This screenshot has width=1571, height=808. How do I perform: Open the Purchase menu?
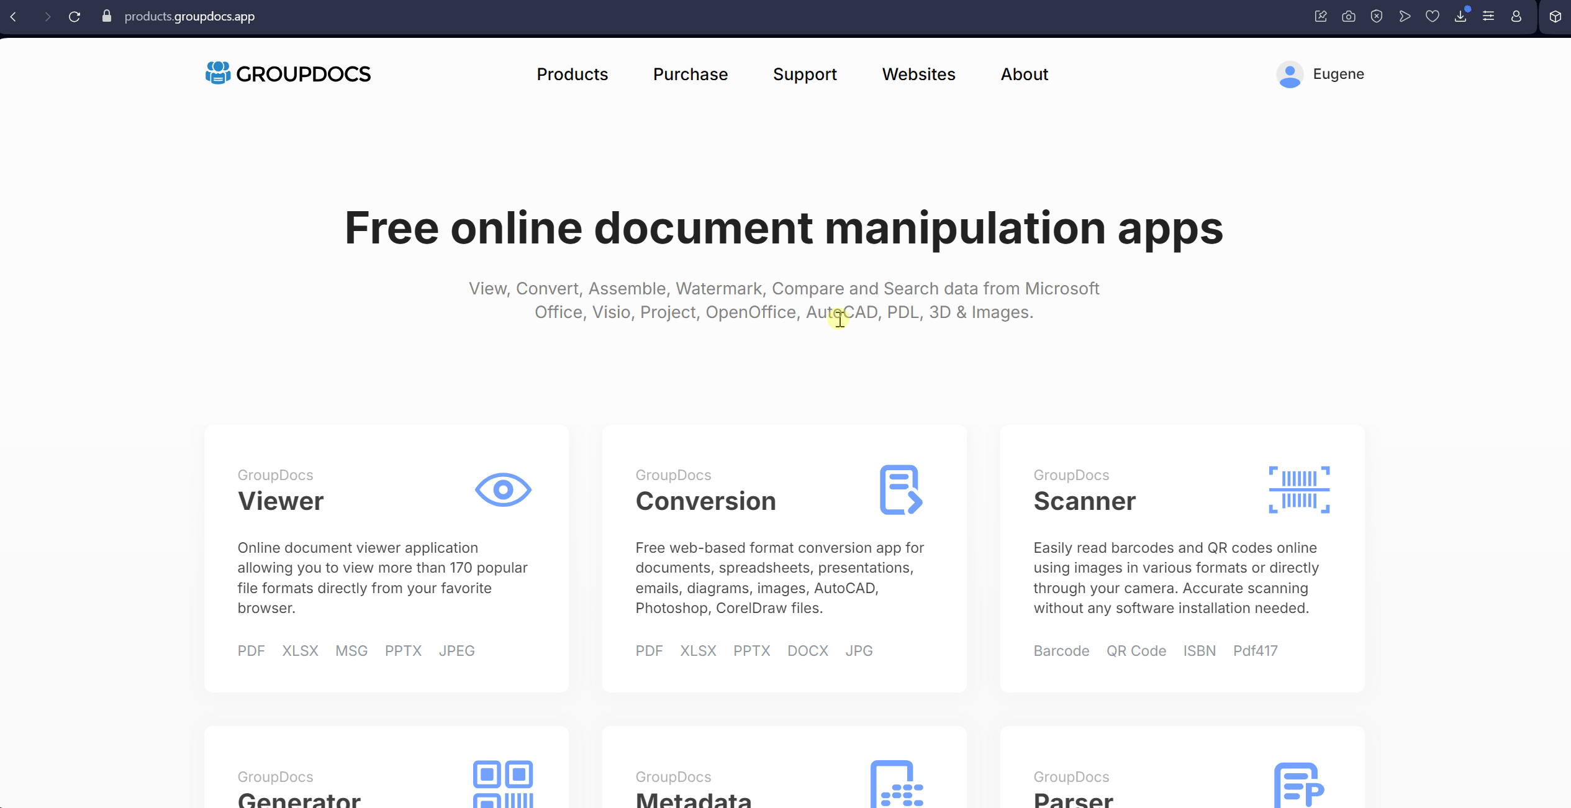pyautogui.click(x=690, y=75)
